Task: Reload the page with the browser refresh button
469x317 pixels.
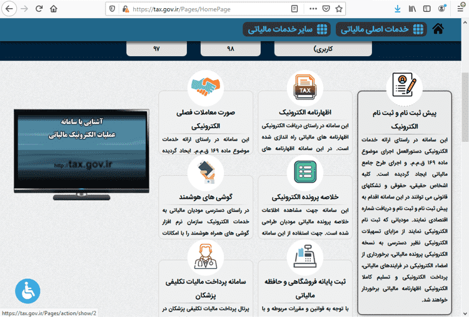Action: pos(39,9)
